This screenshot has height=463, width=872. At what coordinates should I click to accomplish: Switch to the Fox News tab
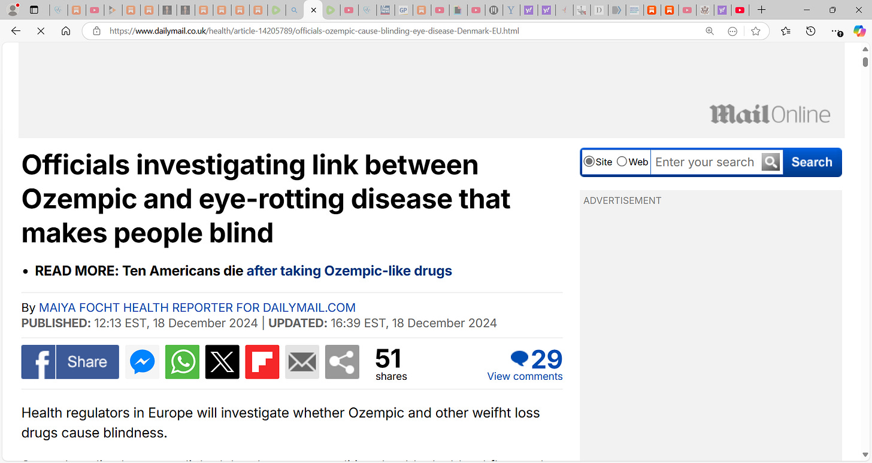click(386, 10)
